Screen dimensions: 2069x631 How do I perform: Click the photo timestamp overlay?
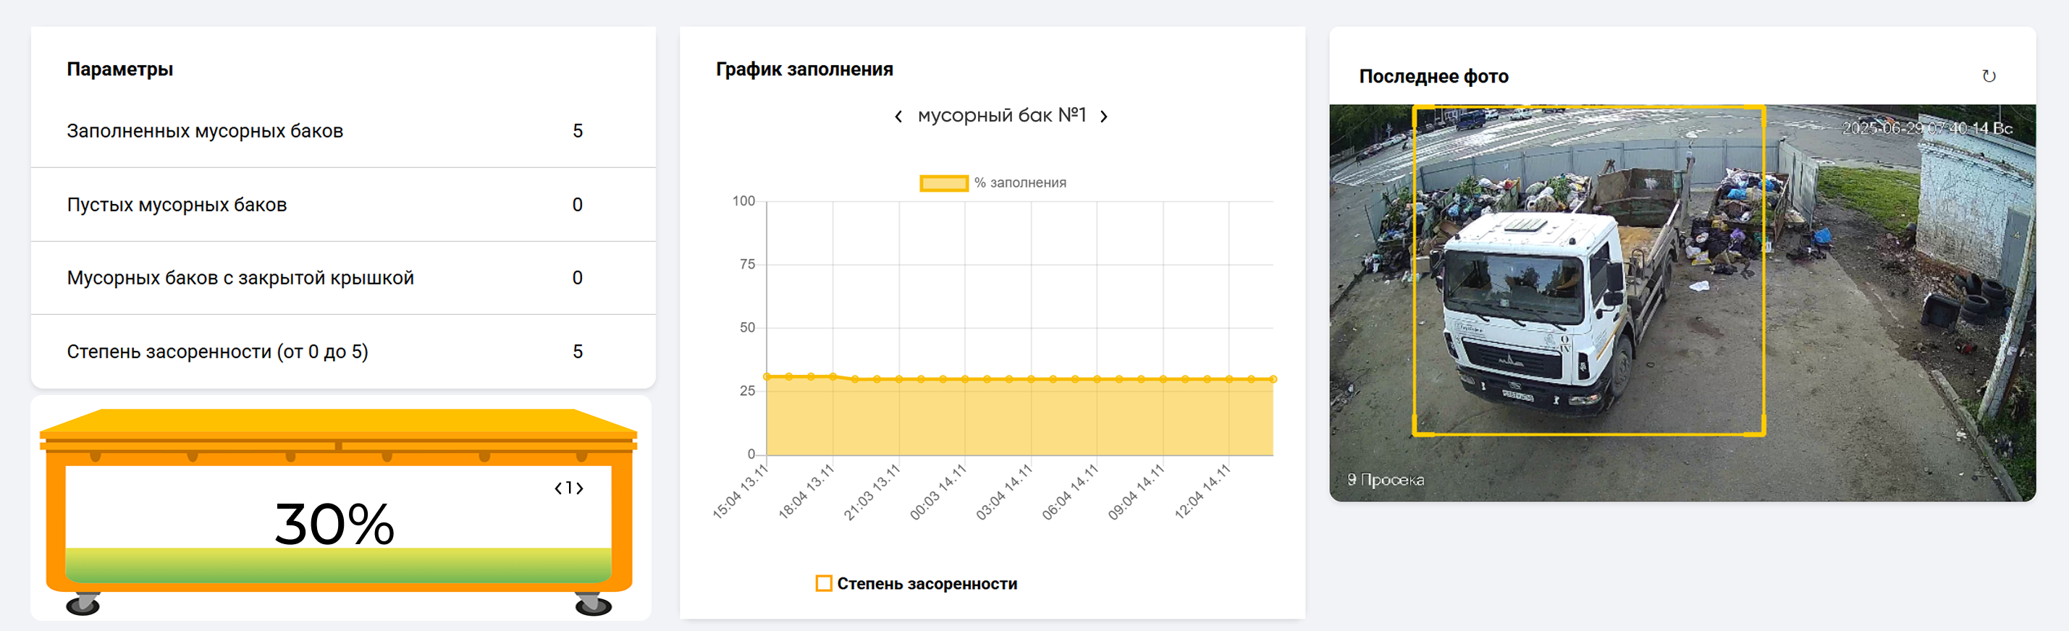1926,129
